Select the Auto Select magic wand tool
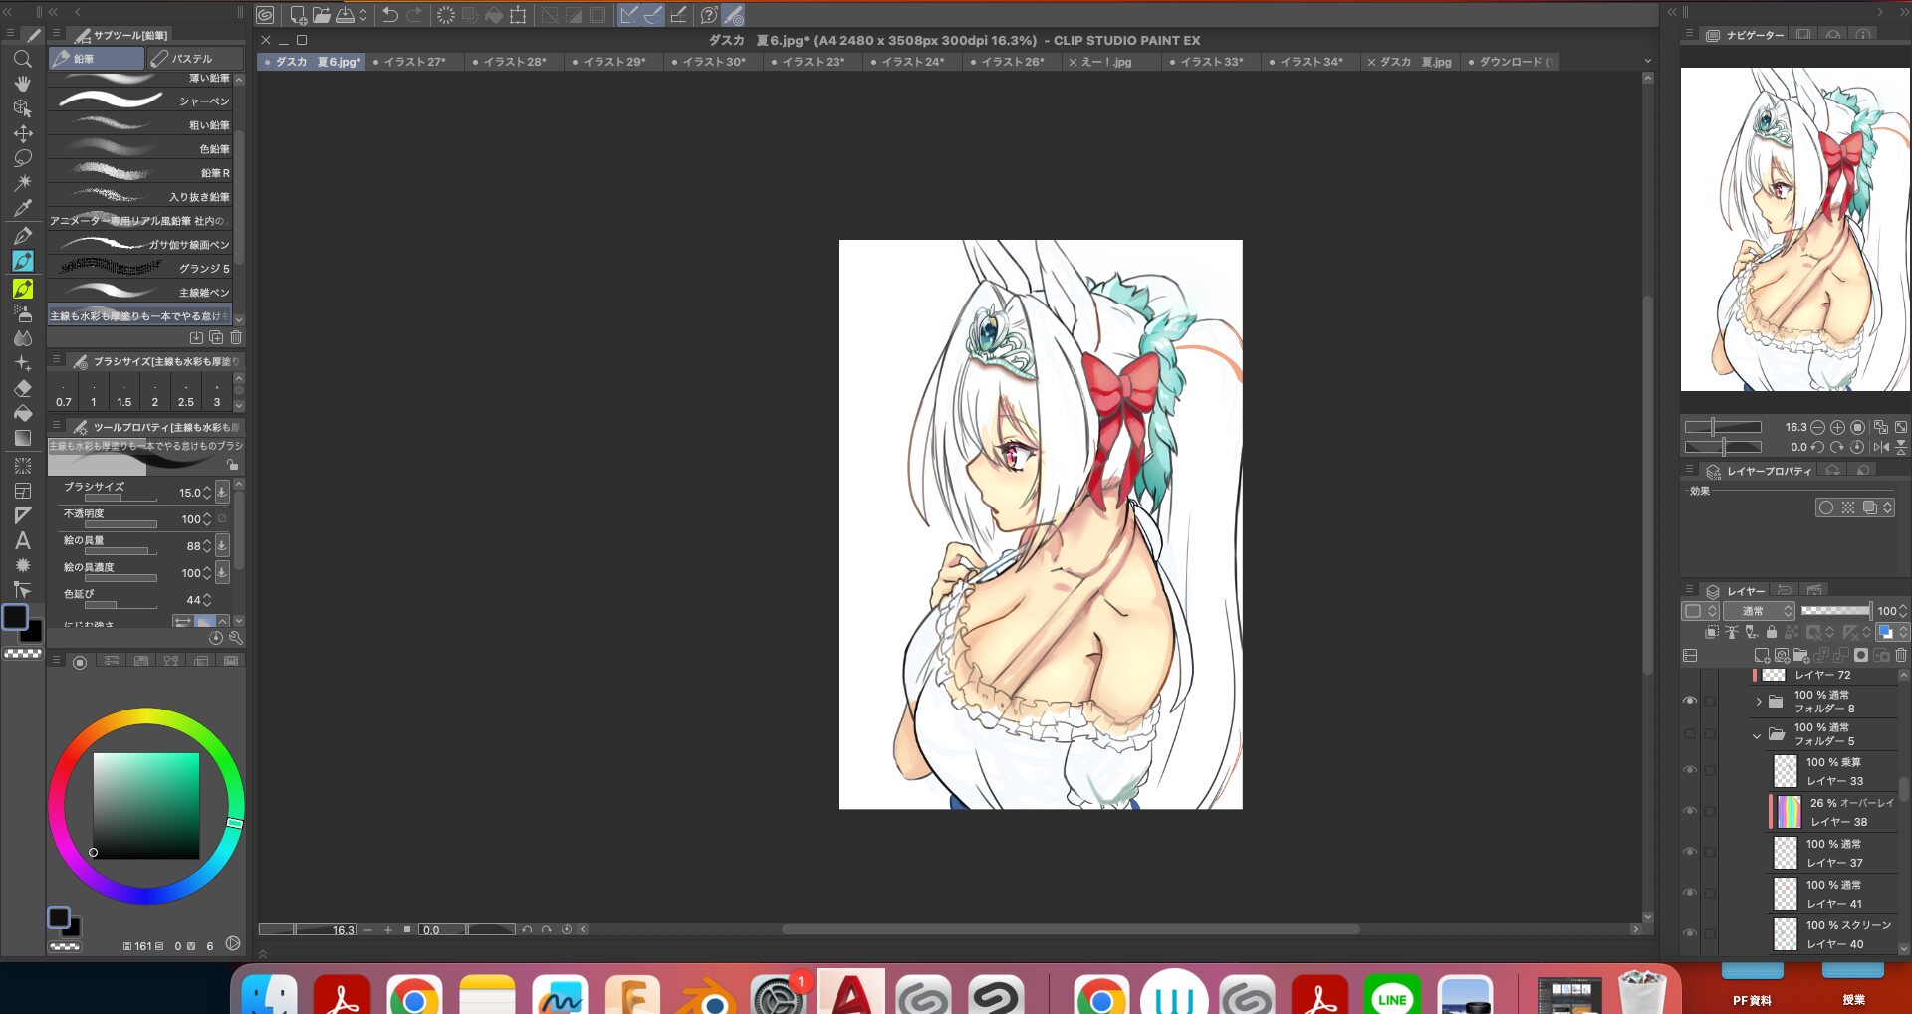 tap(22, 183)
